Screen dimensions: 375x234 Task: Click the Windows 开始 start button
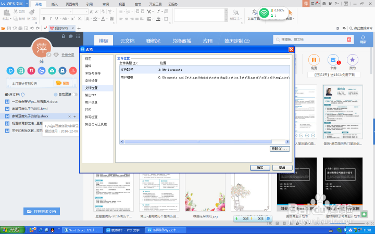click(12, 230)
